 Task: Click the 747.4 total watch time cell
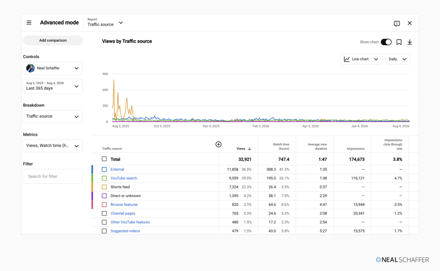[283, 159]
